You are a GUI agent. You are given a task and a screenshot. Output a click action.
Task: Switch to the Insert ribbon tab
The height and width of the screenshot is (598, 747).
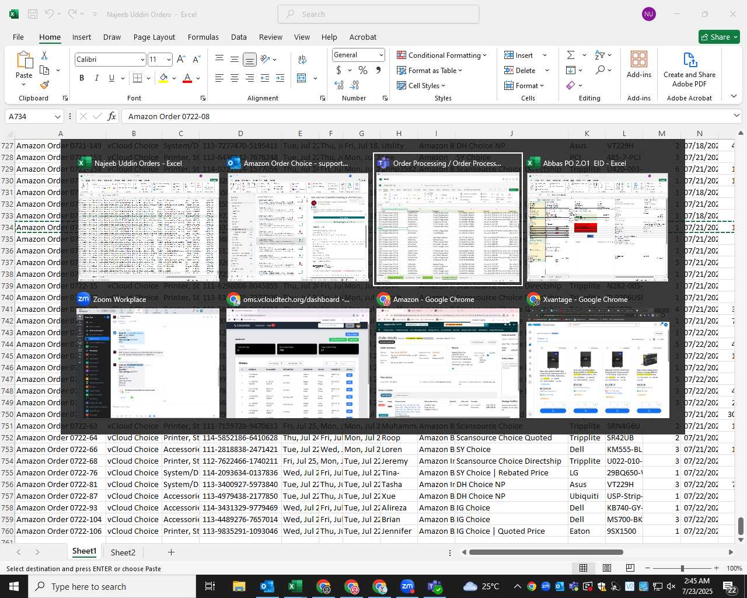[x=82, y=37]
